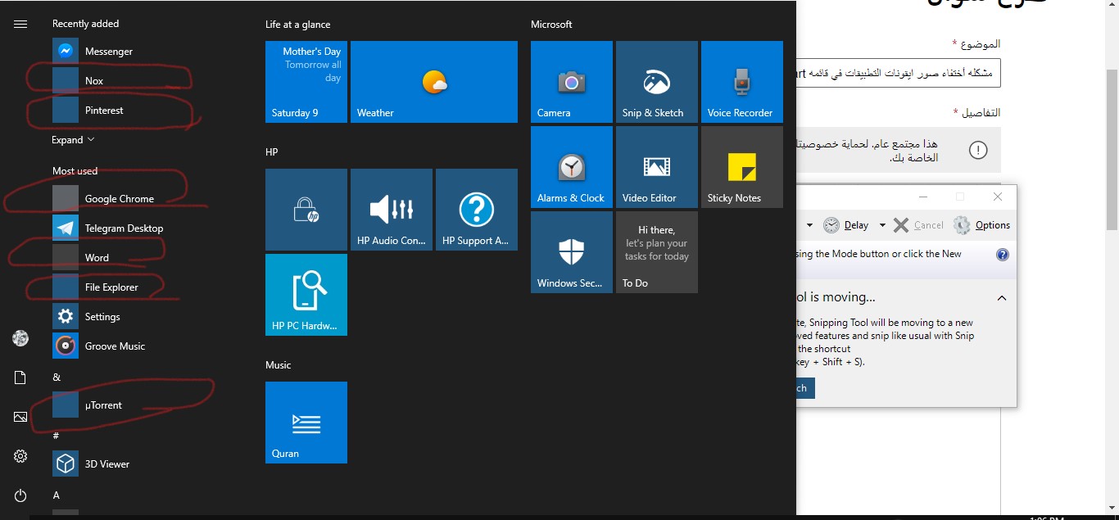
Task: Open Settings gear in Most used list
Action: click(x=66, y=316)
